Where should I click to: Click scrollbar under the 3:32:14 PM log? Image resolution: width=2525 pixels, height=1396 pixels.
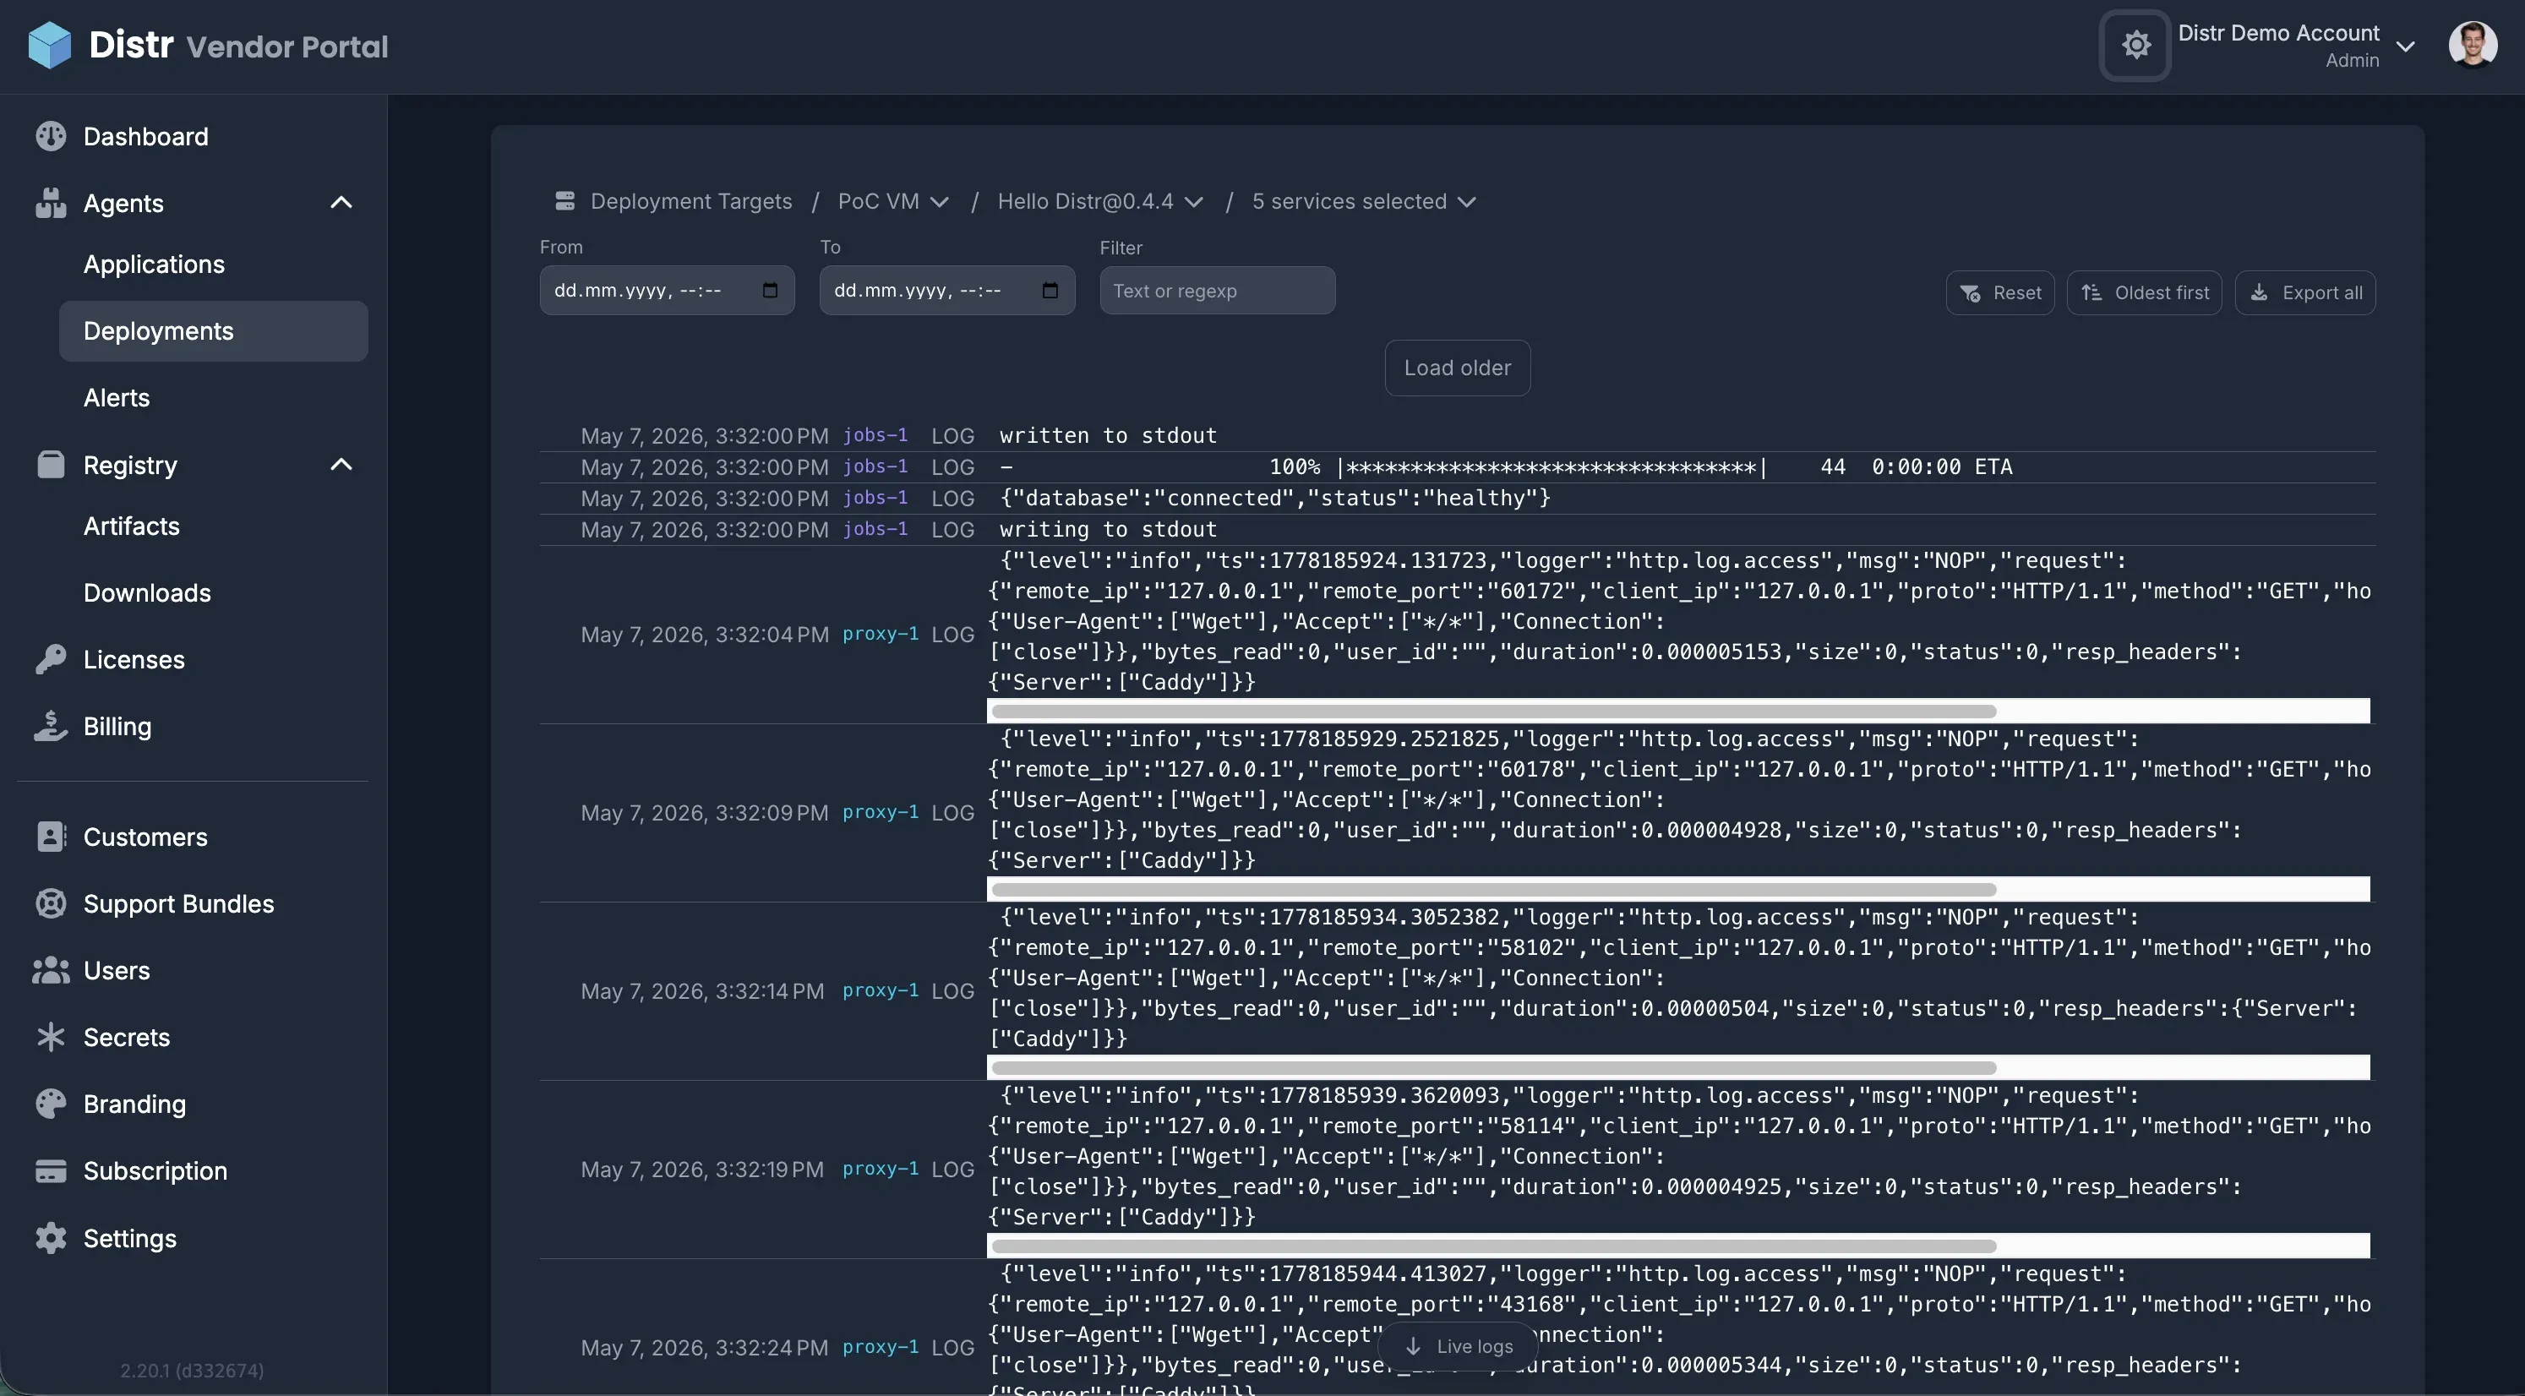(x=1494, y=1067)
